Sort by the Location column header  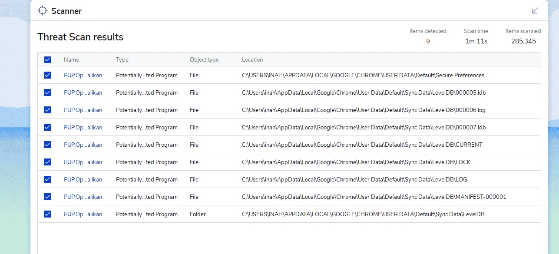tap(252, 59)
